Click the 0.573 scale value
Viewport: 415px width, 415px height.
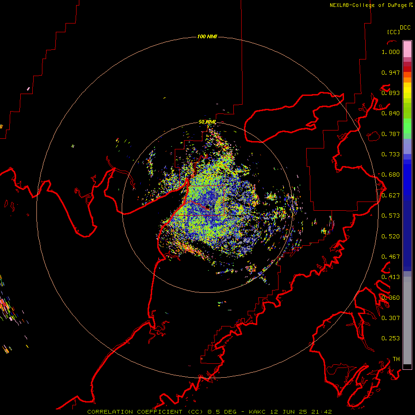point(391,216)
